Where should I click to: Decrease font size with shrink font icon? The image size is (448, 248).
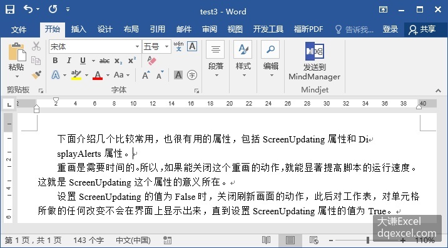(x=160, y=76)
